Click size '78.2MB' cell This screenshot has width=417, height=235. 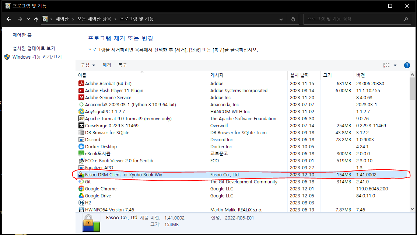(343, 139)
